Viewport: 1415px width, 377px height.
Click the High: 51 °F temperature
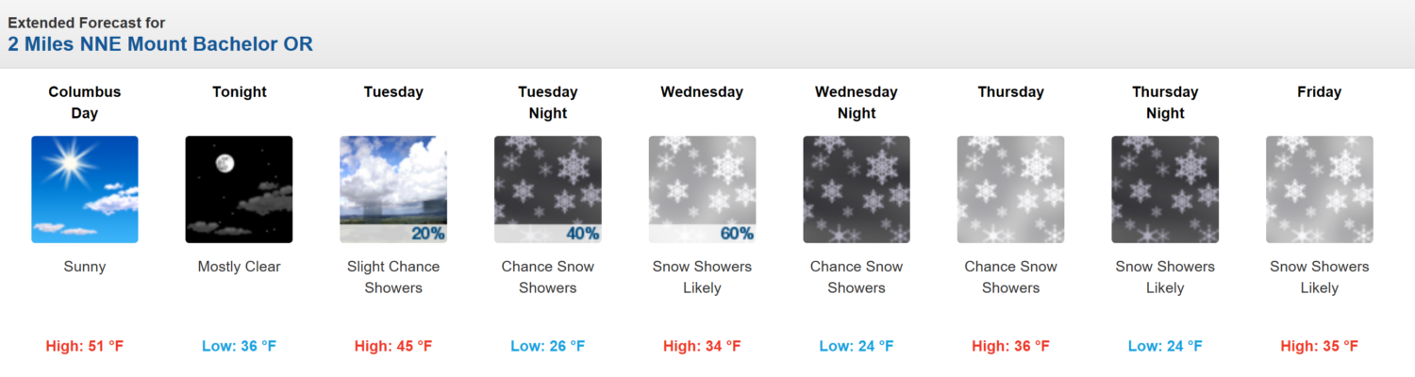click(85, 347)
